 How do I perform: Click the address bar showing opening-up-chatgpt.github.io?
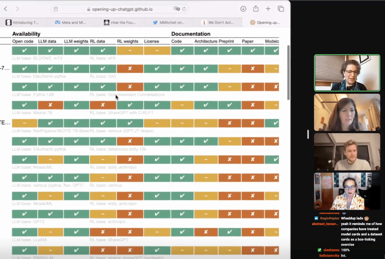[120, 9]
